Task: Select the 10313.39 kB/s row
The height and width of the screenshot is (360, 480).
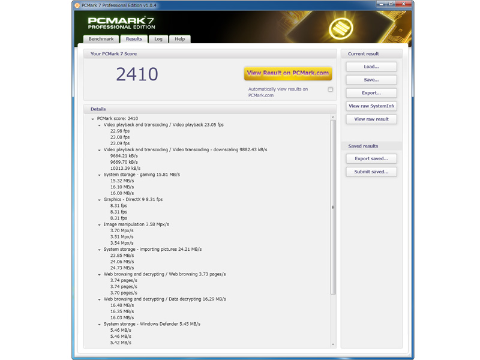Action: click(x=125, y=169)
